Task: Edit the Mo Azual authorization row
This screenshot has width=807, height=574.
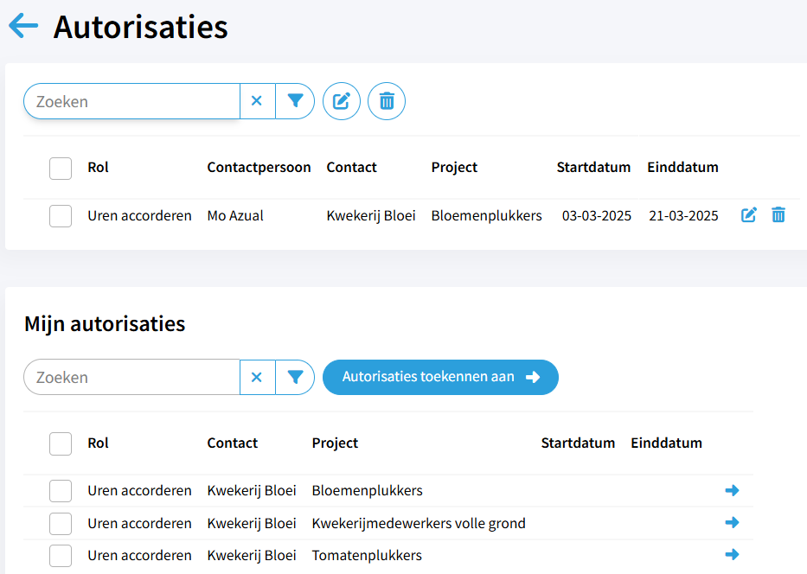Action: coord(749,215)
